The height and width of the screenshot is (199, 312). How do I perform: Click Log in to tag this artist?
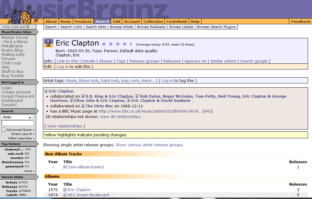[x=167, y=81]
